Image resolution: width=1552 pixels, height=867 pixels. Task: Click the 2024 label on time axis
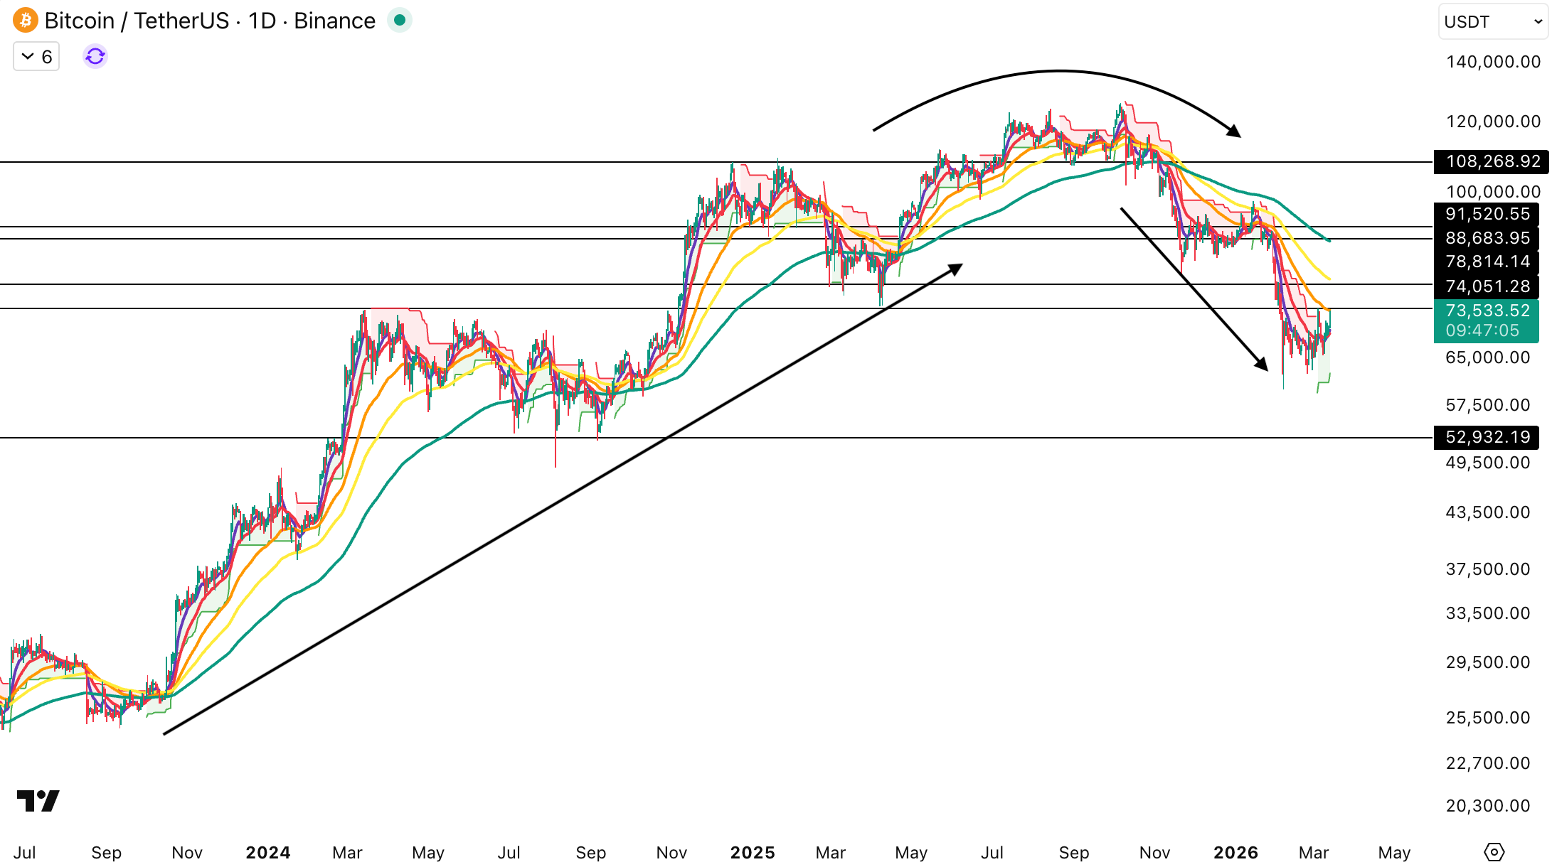pyautogui.click(x=267, y=852)
